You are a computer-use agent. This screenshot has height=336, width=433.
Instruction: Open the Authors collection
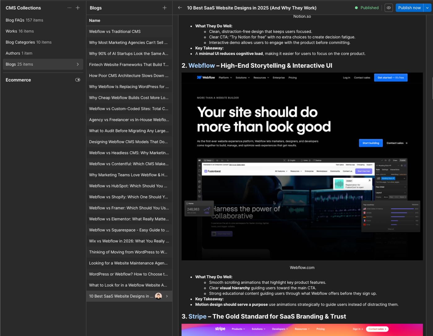[x=43, y=53]
